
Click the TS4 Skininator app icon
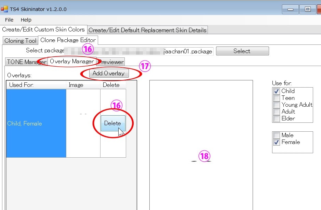4,9
